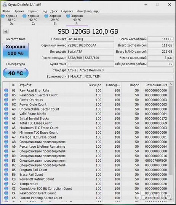The width and height of the screenshot is (176, 205).
Task: Click status circle of Raw Read Error Rate
Action: (x=6, y=90)
